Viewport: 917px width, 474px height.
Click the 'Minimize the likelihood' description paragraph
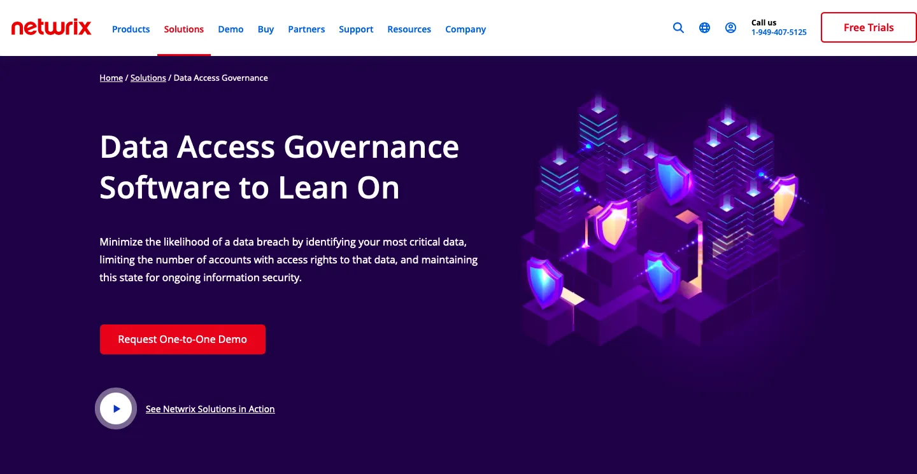click(289, 260)
